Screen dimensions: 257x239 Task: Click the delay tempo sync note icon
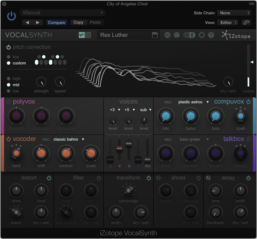point(208,178)
